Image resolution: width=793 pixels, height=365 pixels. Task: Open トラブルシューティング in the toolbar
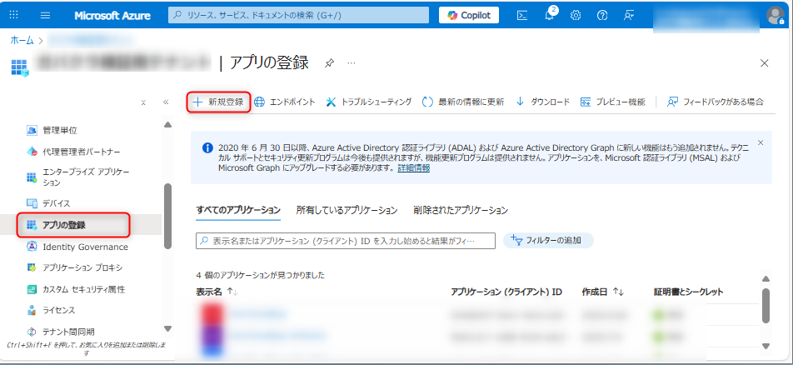point(369,102)
